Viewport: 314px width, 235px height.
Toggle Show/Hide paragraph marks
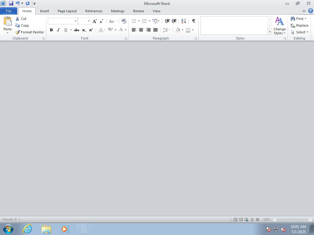point(194,21)
